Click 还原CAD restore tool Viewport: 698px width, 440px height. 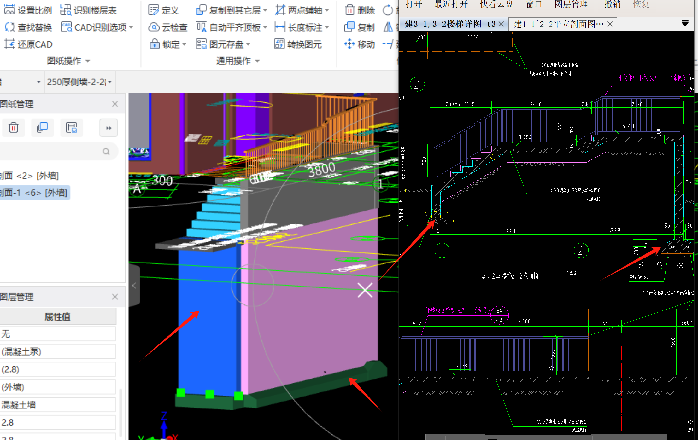pos(28,44)
